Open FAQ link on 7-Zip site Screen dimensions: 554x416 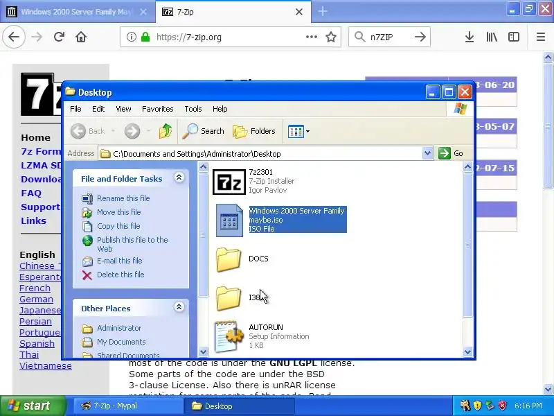(x=31, y=193)
